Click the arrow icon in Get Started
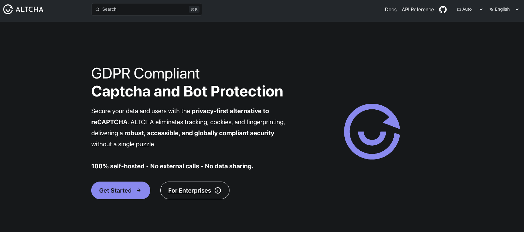 (139, 190)
